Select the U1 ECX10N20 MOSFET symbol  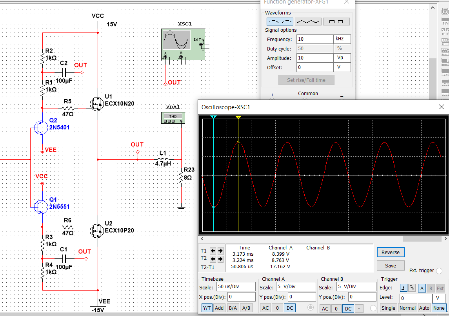(97, 104)
